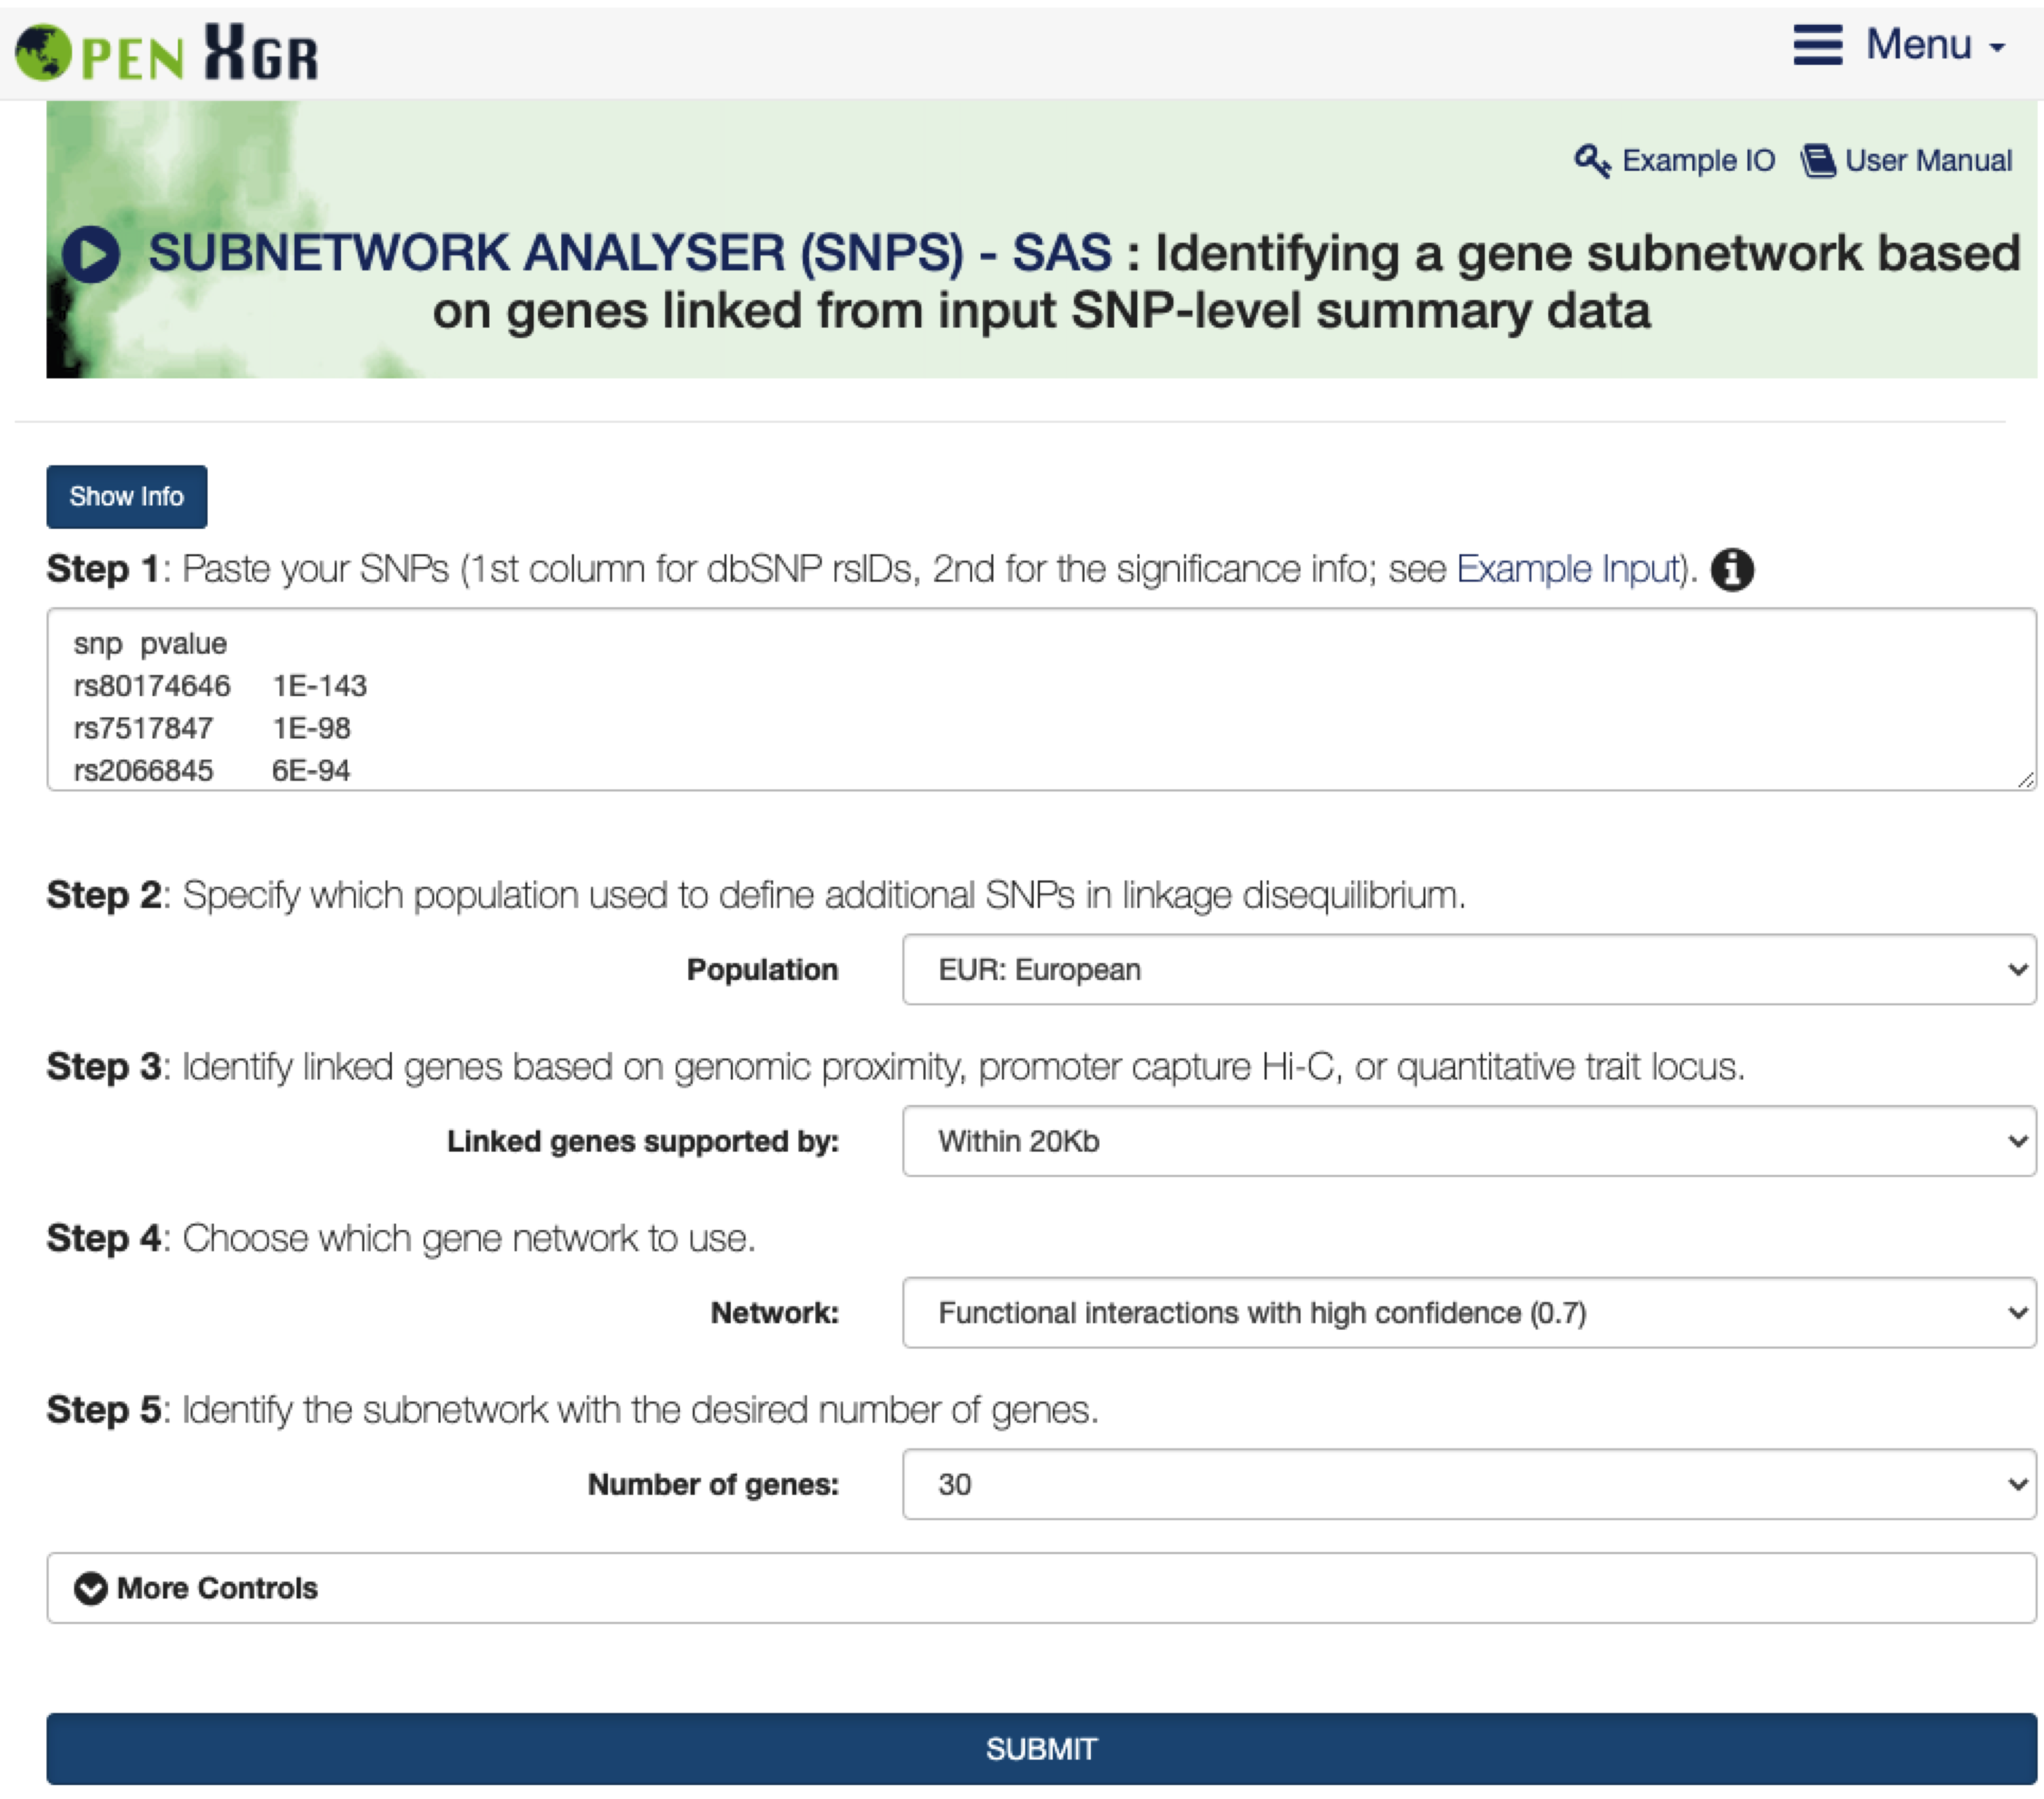This screenshot has height=1799, width=2044.
Task: Click the XGR text logo
Action: [x=262, y=52]
